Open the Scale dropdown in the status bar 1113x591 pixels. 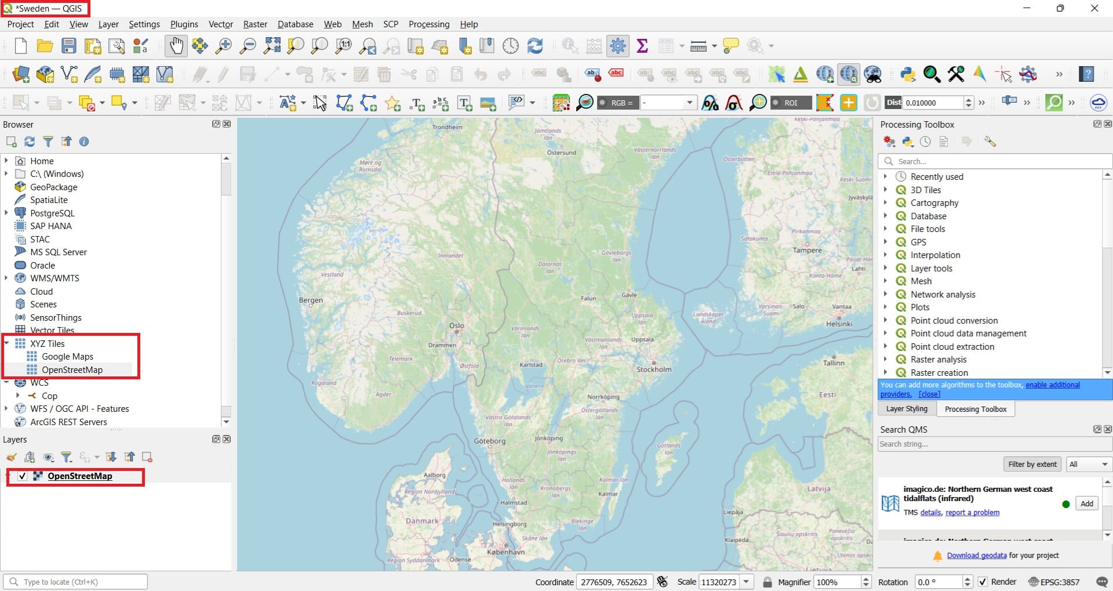747,582
